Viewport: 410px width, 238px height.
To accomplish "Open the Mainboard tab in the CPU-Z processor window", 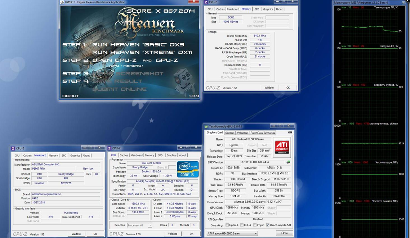I will (x=137, y=155).
